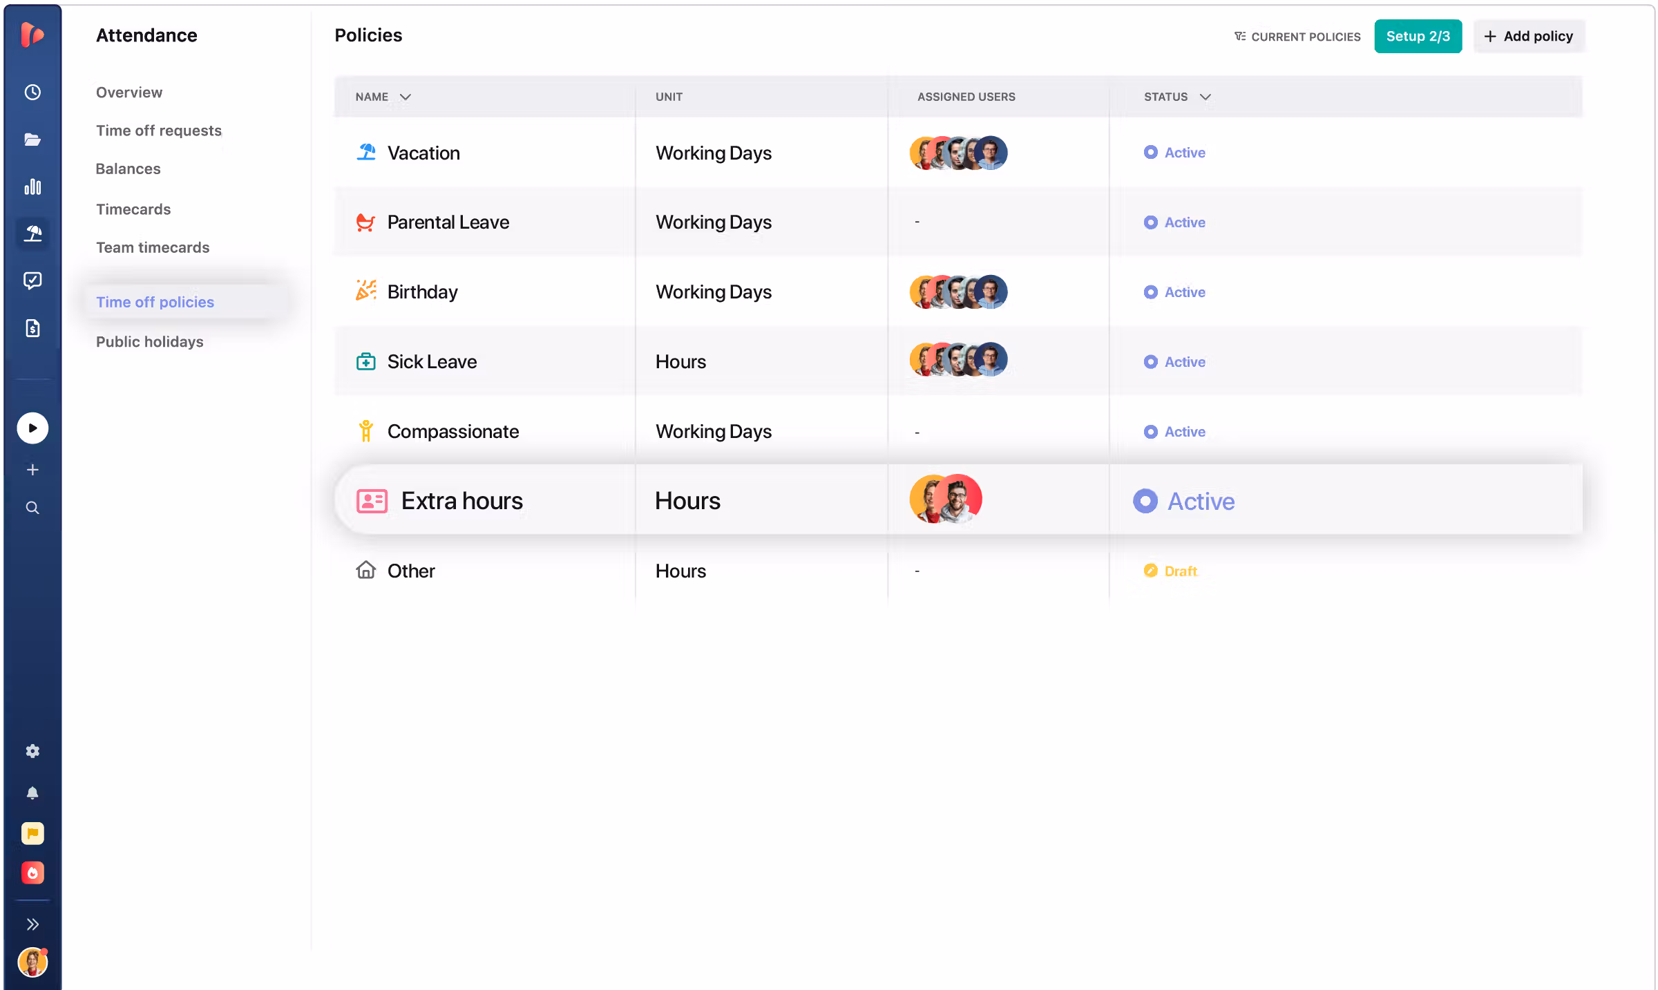The width and height of the screenshot is (1658, 990).
Task: Open the Other policy row
Action: point(958,571)
